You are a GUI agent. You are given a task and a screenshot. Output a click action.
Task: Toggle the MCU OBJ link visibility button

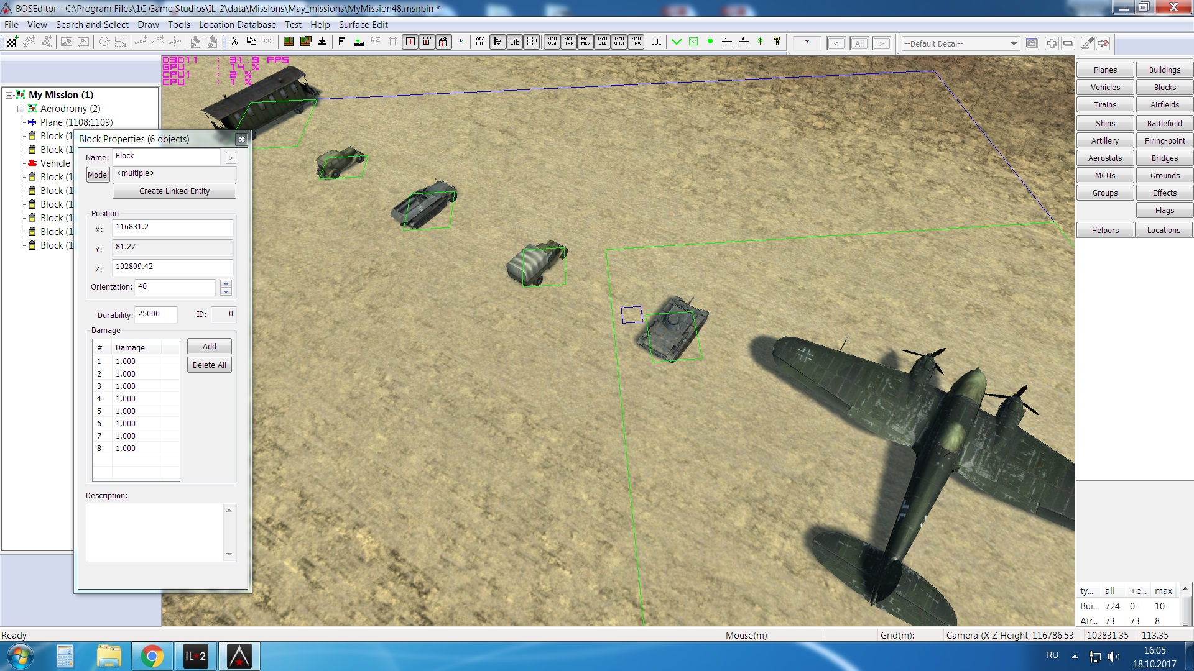click(x=552, y=42)
